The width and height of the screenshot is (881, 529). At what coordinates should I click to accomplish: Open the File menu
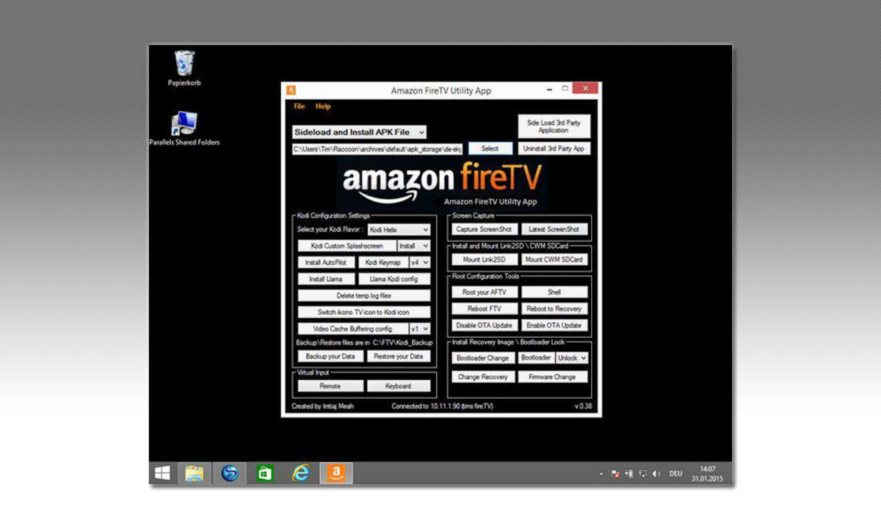300,107
